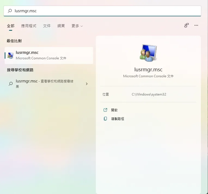Image resolution: width=208 pixels, height=194 pixels.
Task: Switch to the 網頁 tab
Action: point(61,26)
